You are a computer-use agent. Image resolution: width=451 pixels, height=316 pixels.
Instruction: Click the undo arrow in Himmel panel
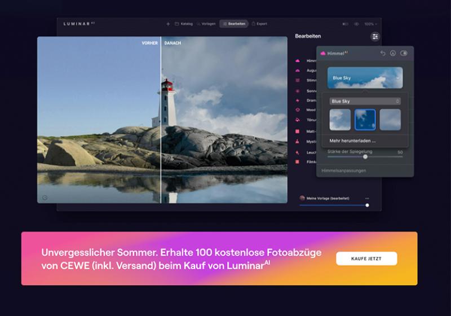pyautogui.click(x=383, y=53)
